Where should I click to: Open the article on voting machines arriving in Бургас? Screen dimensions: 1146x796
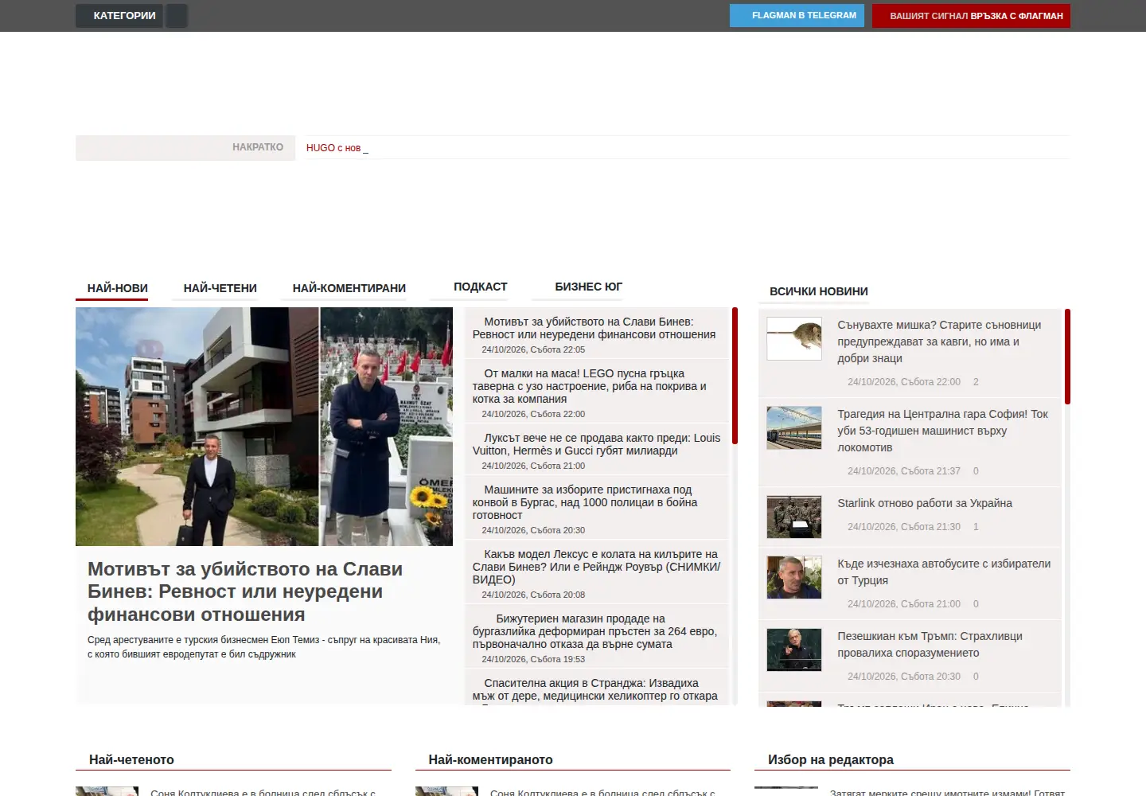[585, 502]
